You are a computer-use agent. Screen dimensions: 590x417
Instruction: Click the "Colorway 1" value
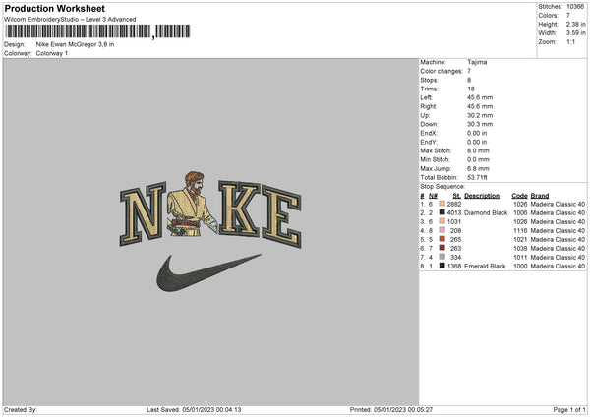[52, 53]
